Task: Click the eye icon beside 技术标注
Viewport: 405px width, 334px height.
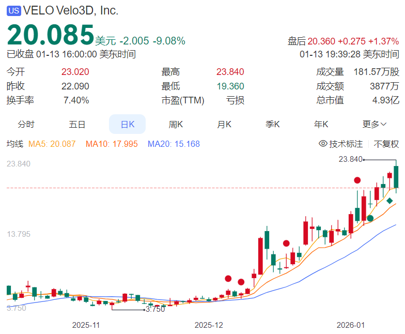Action: click(323, 144)
